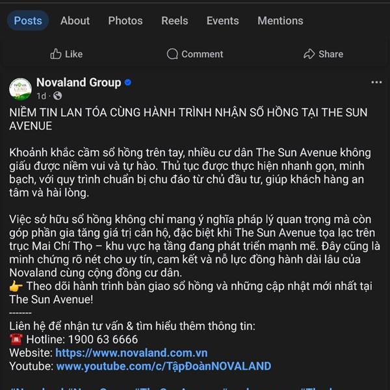
Task: Switch to the Posts tab
Action: 28,21
